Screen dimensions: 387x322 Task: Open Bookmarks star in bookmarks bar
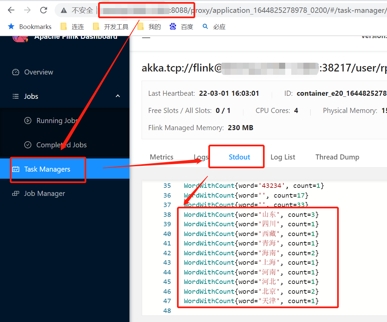[x=11, y=26]
